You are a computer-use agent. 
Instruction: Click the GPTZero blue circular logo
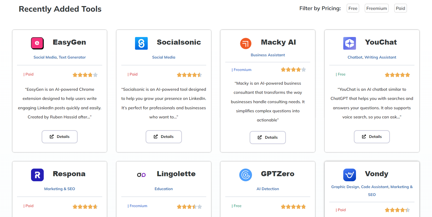point(246,175)
